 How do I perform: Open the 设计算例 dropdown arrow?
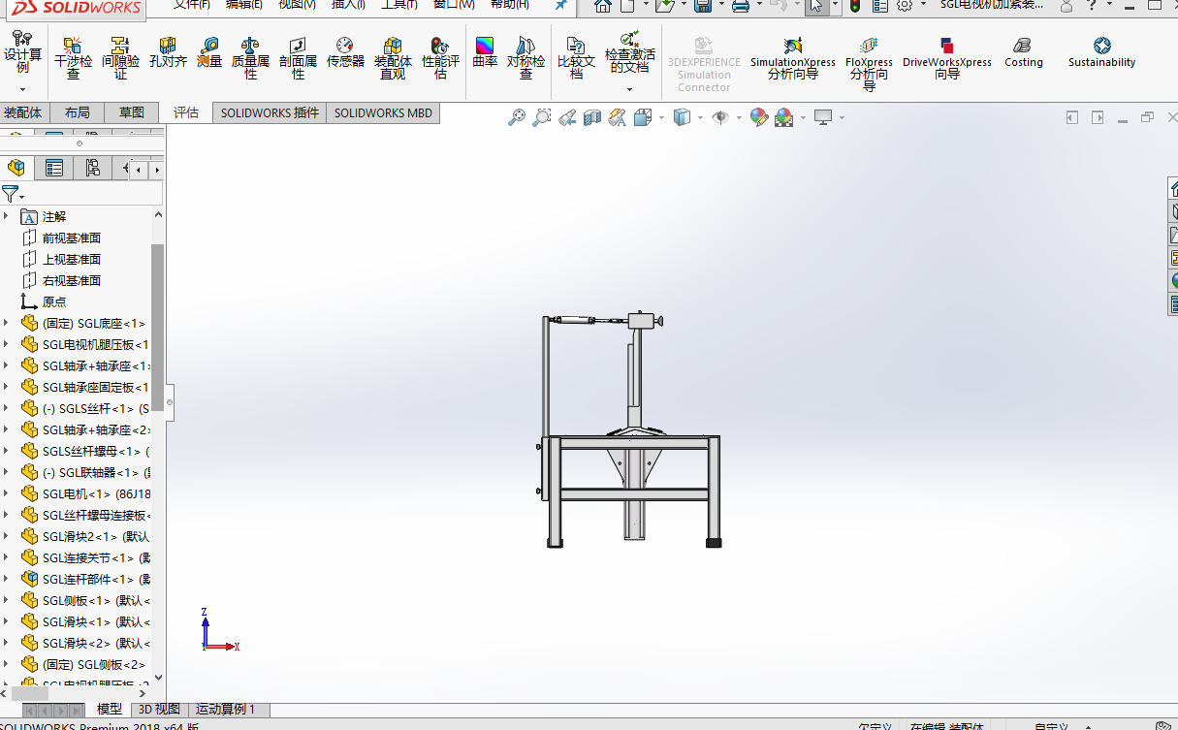(23, 89)
